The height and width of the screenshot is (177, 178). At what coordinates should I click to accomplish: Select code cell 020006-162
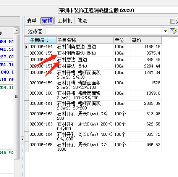point(43,116)
